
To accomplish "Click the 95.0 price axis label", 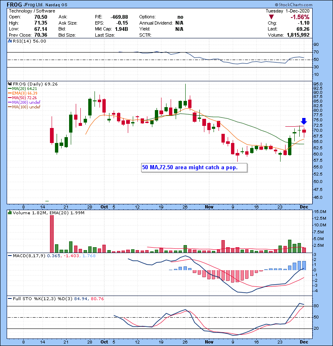I will [x=318, y=84].
